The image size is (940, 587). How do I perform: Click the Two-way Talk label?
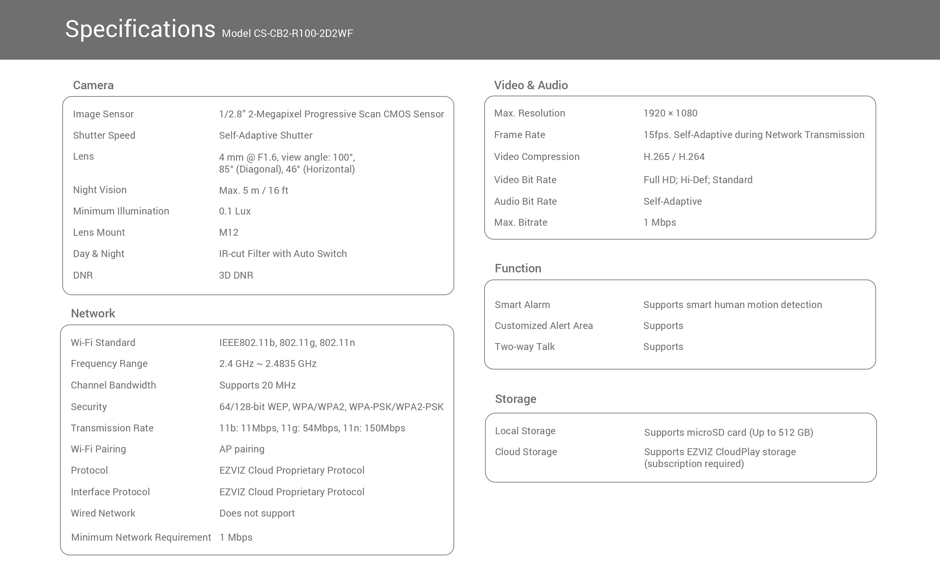(525, 347)
